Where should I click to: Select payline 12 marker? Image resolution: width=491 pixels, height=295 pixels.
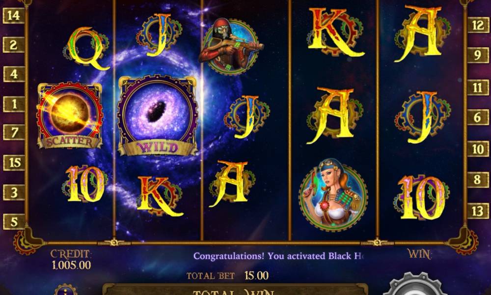click(478, 25)
